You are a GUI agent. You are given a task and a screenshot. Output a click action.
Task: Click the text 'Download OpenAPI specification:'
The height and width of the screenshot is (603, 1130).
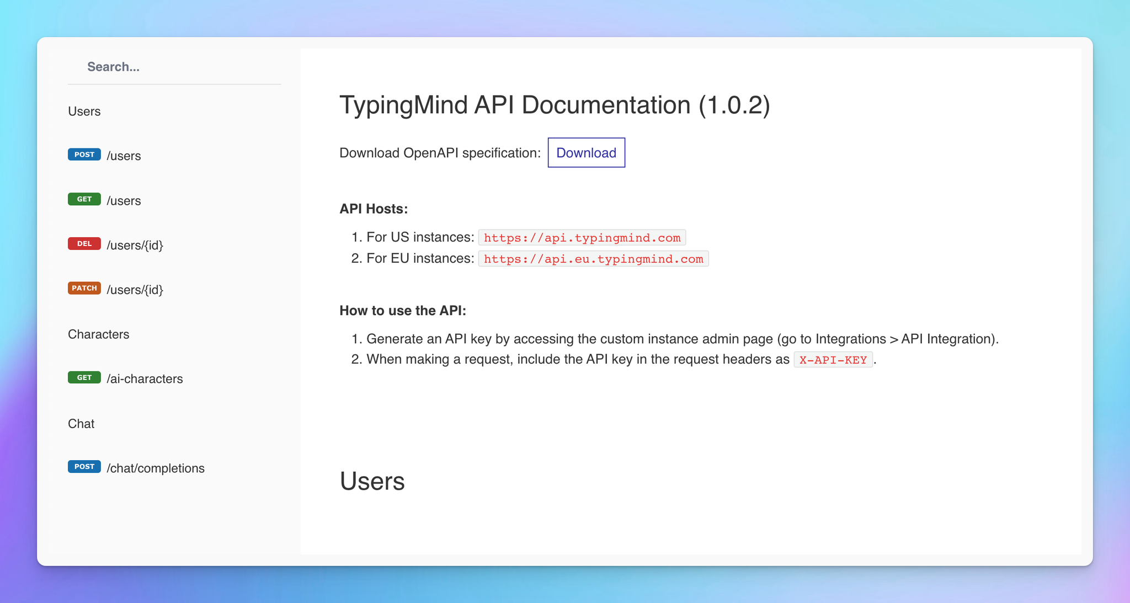440,153
